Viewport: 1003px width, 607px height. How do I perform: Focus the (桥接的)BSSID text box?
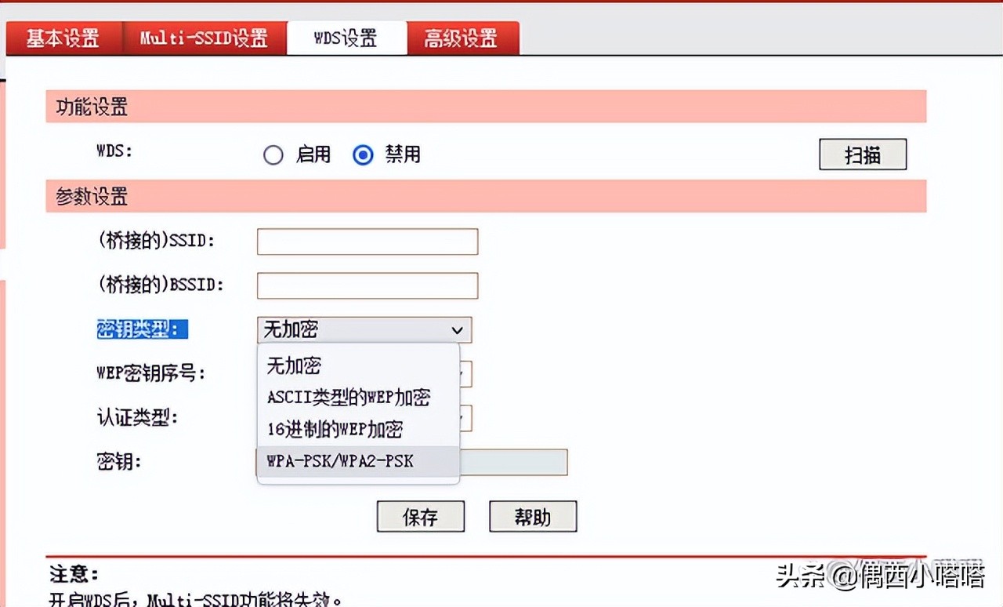point(367,285)
